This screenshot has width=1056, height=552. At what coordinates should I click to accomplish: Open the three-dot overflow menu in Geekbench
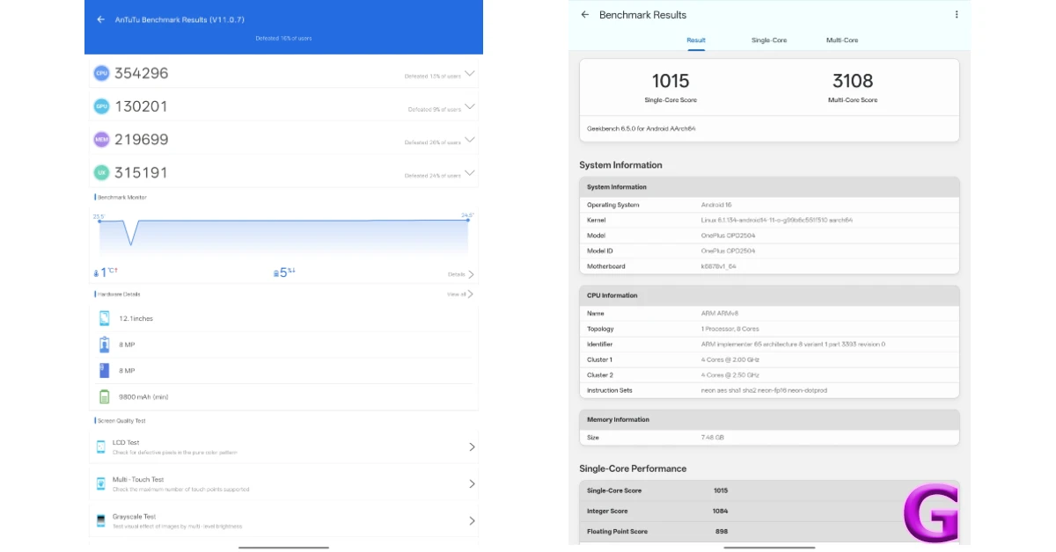click(x=957, y=15)
